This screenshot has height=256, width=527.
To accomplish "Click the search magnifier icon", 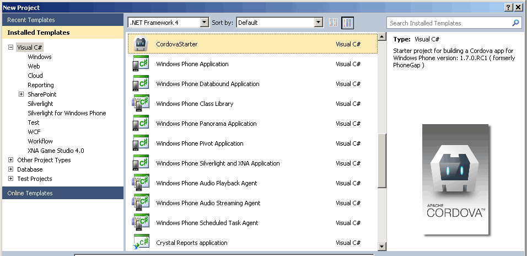I will pyautogui.click(x=515, y=23).
